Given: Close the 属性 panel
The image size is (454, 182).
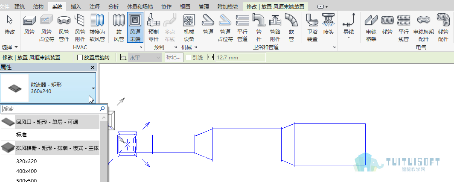Looking at the screenshot, I should (x=93, y=68).
